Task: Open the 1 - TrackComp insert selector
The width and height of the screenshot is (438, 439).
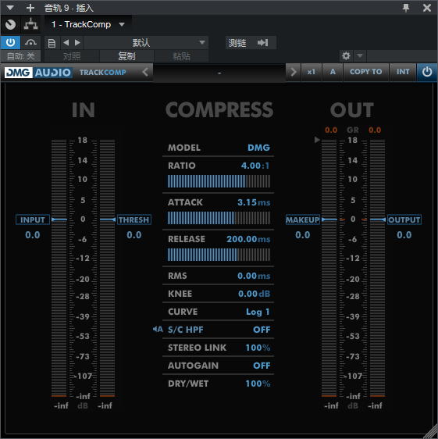Action: click(x=88, y=25)
